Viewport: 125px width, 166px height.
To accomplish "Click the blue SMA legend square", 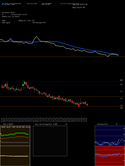I will pos(2,4).
